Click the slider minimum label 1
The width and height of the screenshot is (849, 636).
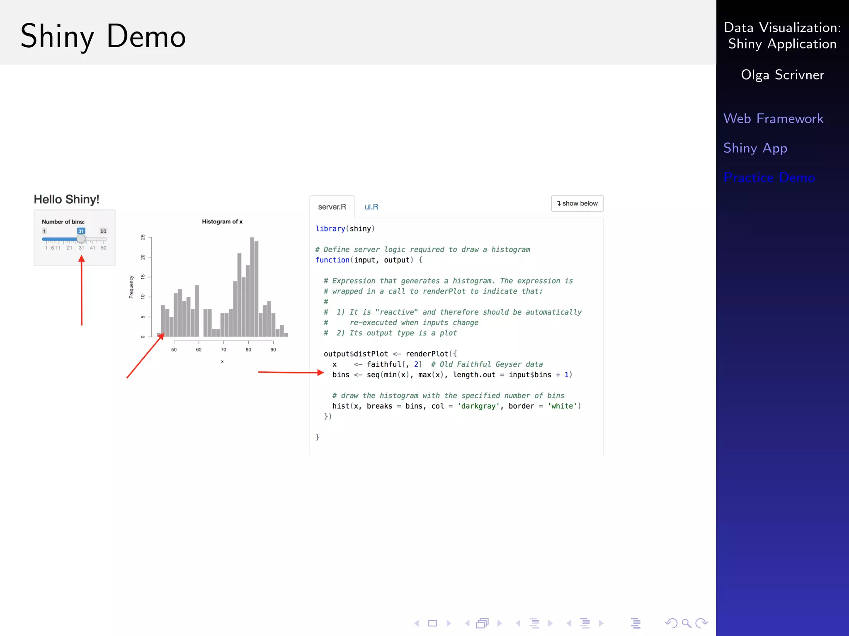coord(44,231)
